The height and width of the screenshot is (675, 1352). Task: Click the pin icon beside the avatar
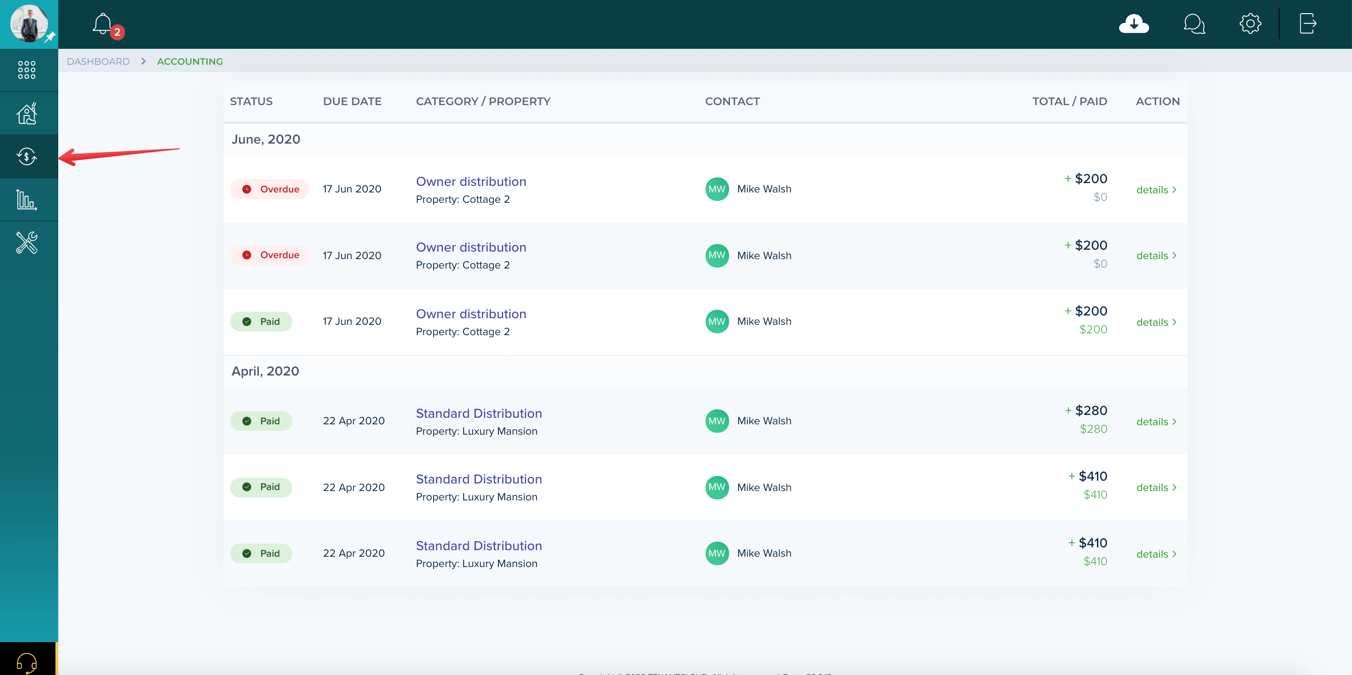[x=50, y=37]
